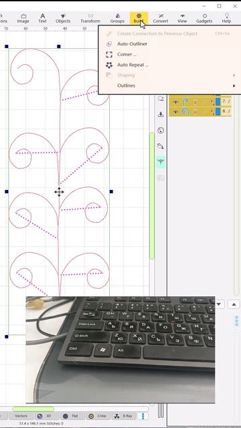Viewport: 241px width, 428px height.
Task: Select object 7 shape thumbnail
Action: pos(185,102)
